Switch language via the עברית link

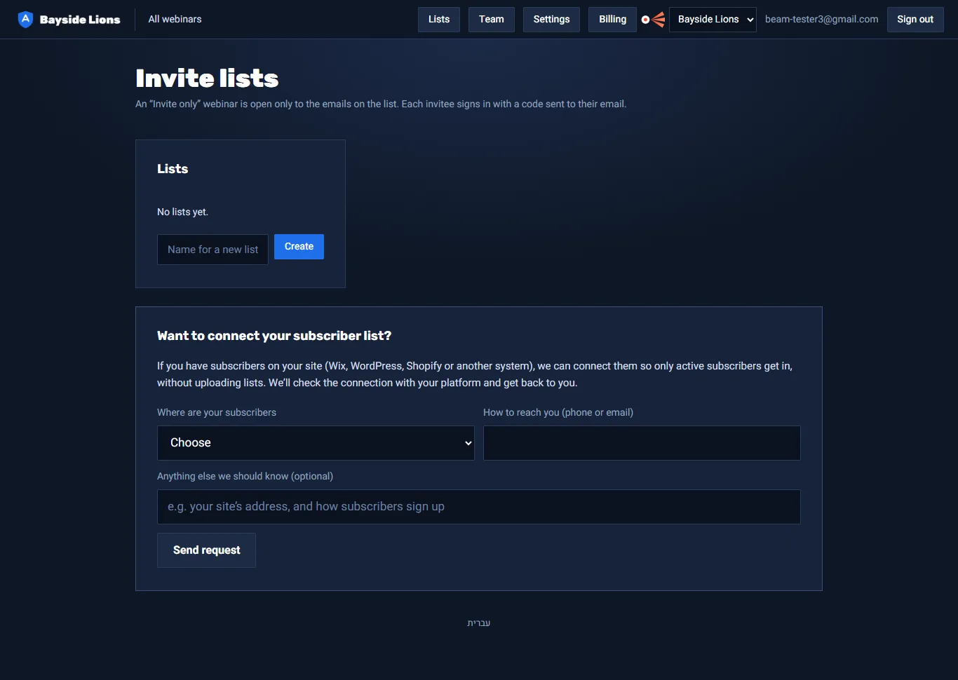479,623
